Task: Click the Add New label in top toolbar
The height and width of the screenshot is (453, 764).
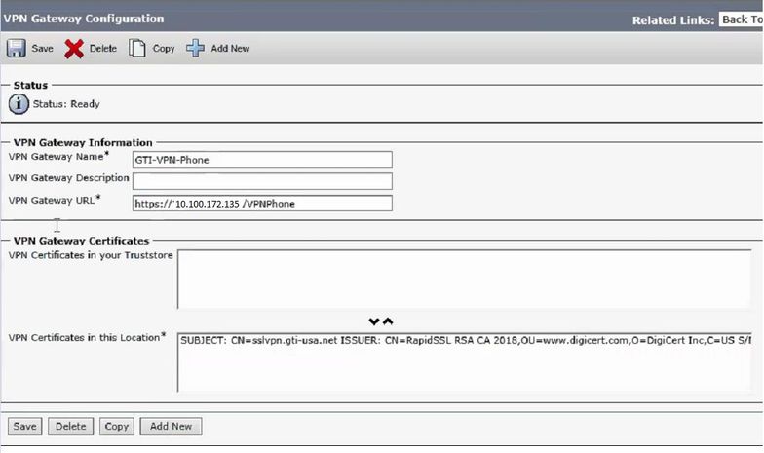Action: pyautogui.click(x=230, y=49)
